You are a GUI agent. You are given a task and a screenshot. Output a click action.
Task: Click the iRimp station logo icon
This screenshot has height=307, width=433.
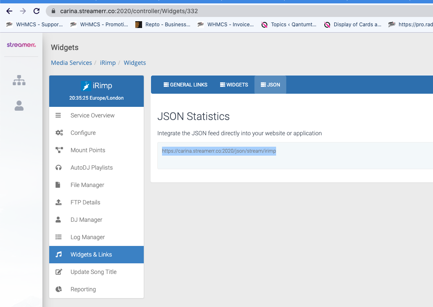pos(86,86)
